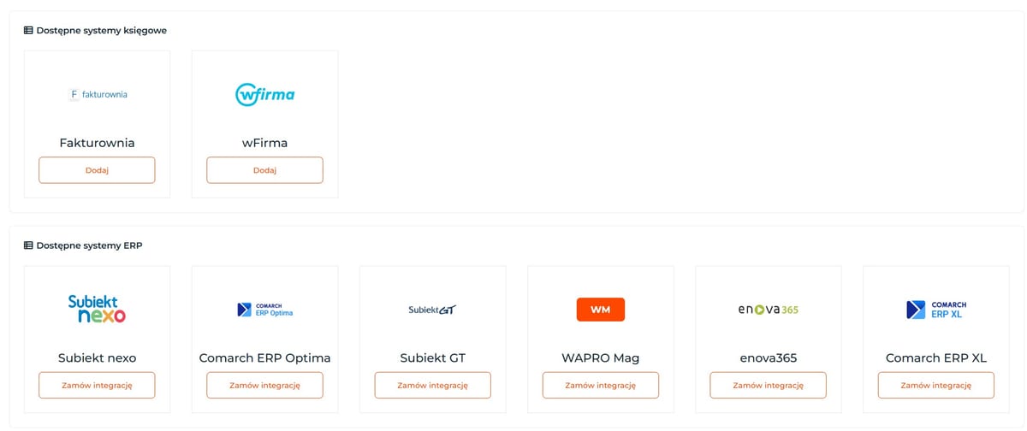The width and height of the screenshot is (1027, 431).
Task: Click the Subiekt GT logo
Action: (432, 310)
